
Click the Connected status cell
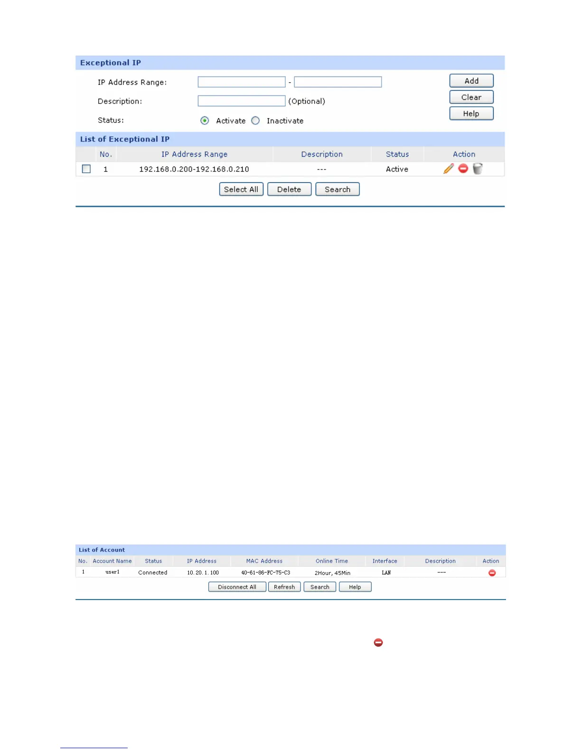click(x=153, y=573)
